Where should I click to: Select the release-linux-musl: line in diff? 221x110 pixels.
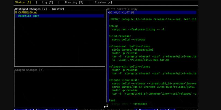[124, 80]
